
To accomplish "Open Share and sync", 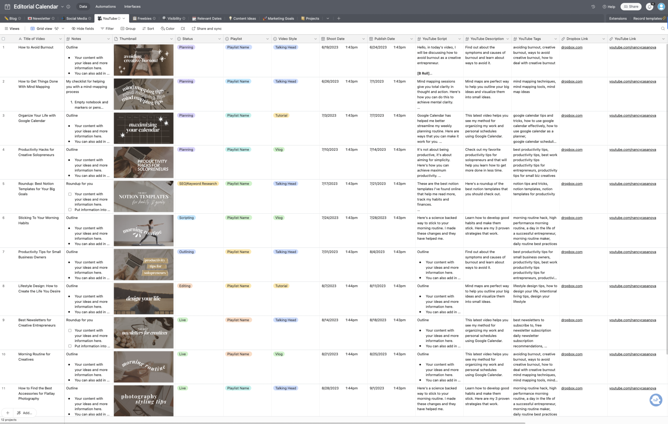I will (207, 29).
